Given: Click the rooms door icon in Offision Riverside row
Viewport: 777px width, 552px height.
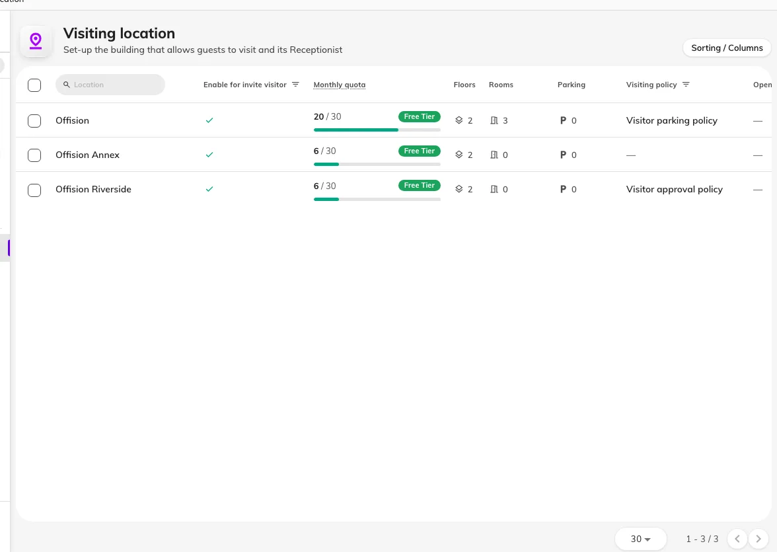Looking at the screenshot, I should [x=494, y=189].
